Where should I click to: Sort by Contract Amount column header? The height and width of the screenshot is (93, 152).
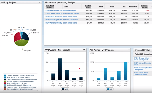click(88, 6)
